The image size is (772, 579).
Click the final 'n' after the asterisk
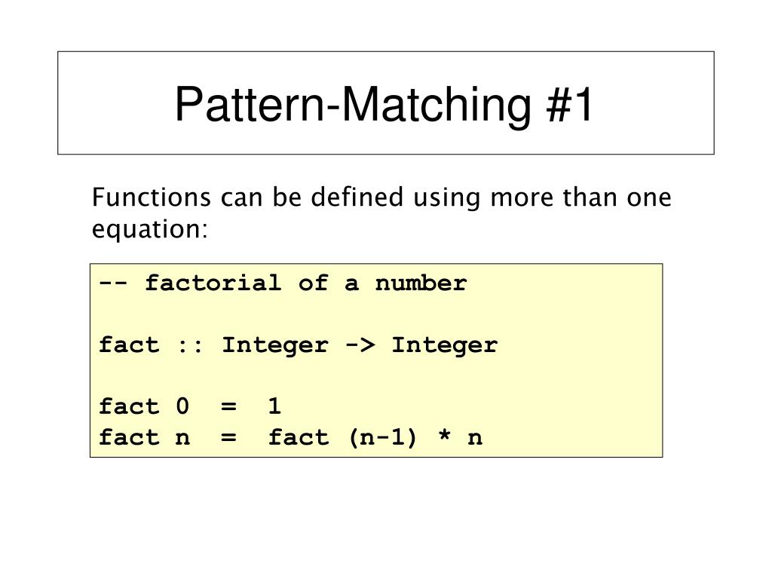point(475,438)
